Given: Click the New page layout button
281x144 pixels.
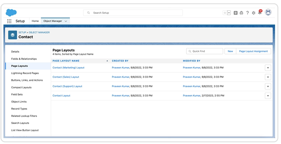Looking at the screenshot, I should (230, 51).
